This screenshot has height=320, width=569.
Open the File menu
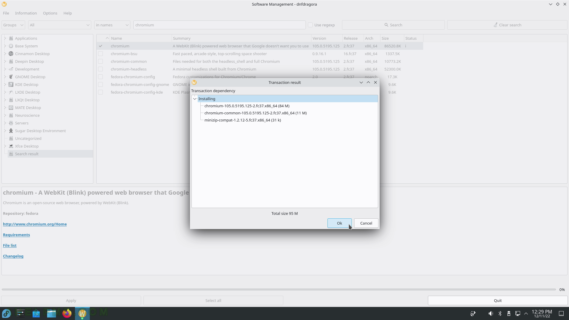[6, 13]
